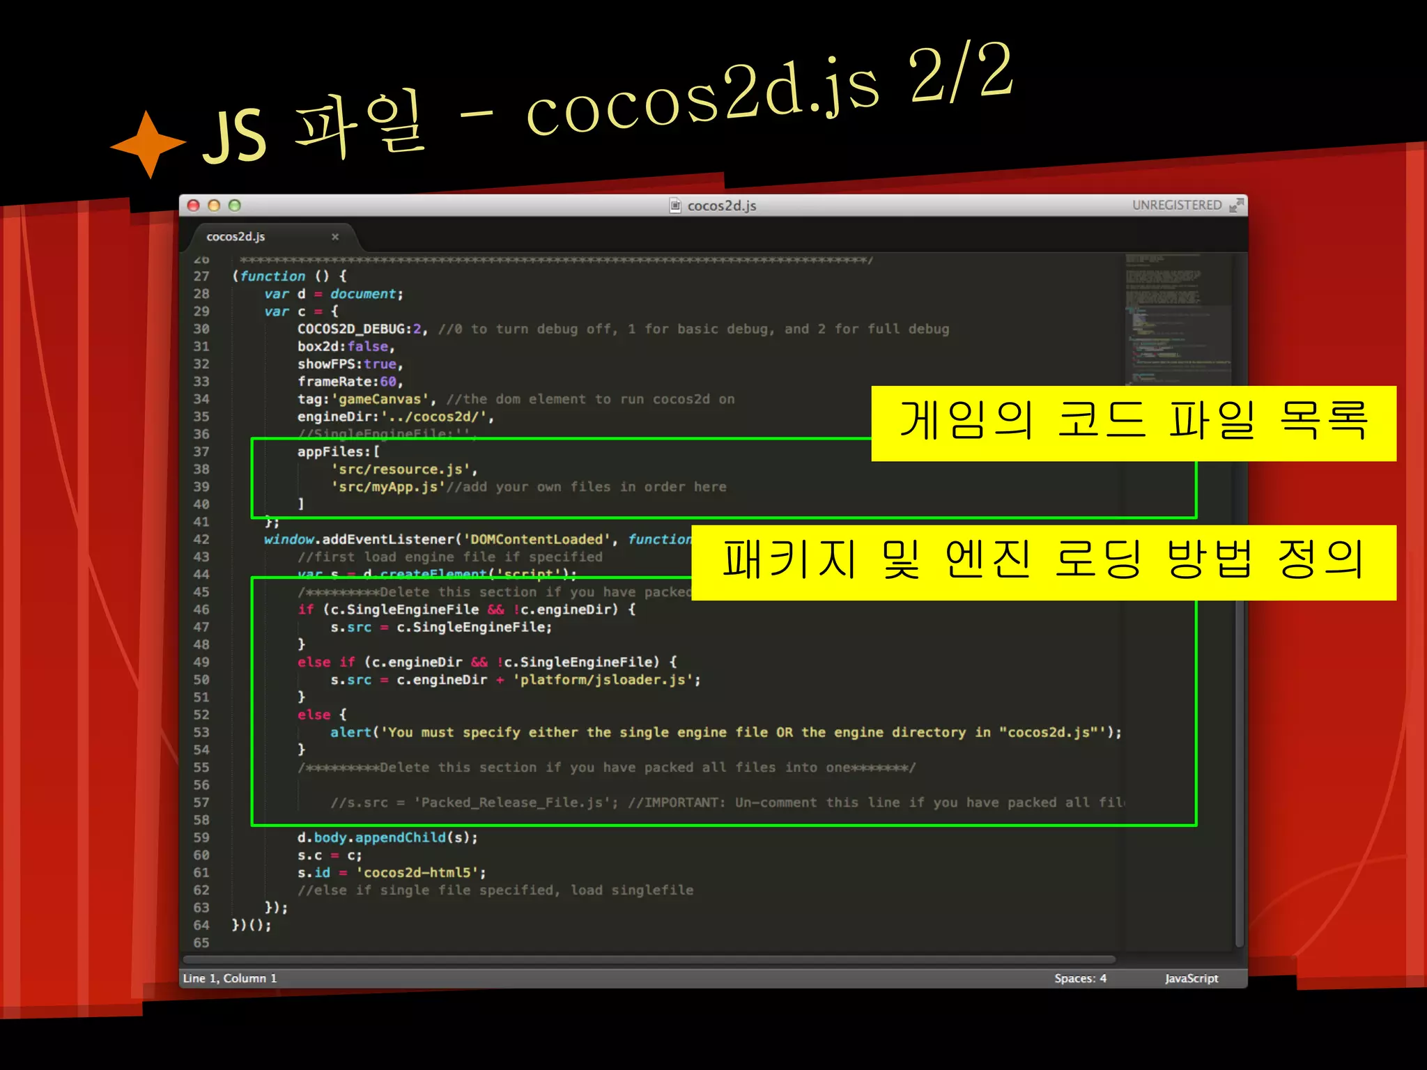Screen dimensions: 1427x1070
Task: Click the yellow minimize window button
Action: [x=214, y=206]
